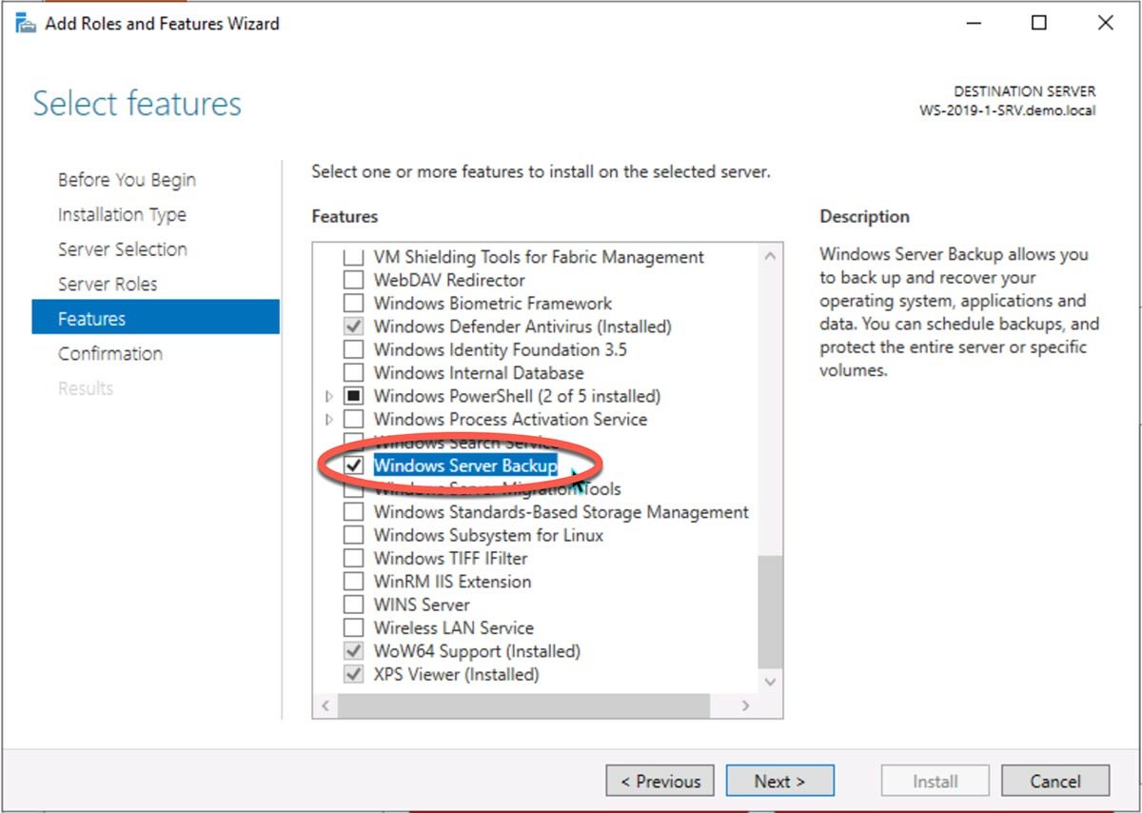Go to the Server Roles step
The height and width of the screenshot is (813, 1142).
(x=108, y=284)
